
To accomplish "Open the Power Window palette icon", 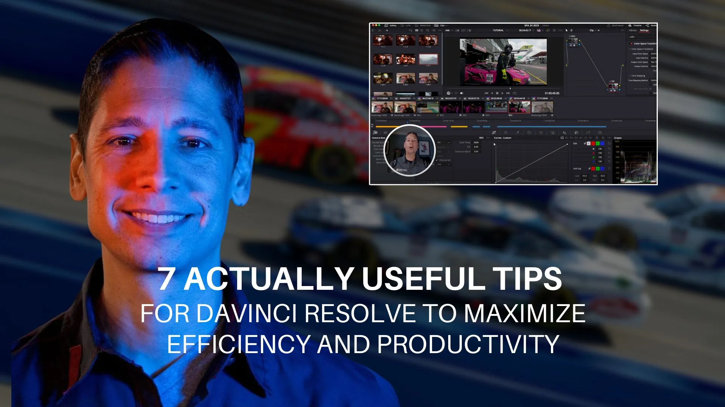I will click(529, 133).
